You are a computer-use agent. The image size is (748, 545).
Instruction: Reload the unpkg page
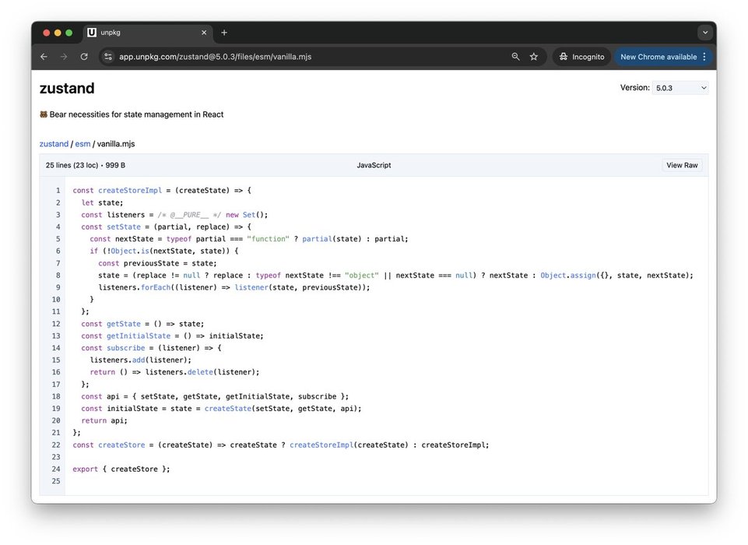click(x=84, y=57)
